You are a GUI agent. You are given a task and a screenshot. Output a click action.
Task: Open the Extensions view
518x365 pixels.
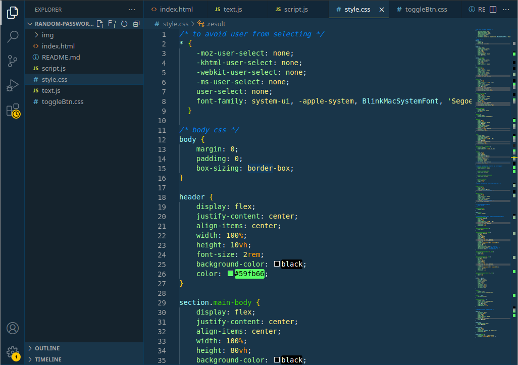tap(13, 111)
